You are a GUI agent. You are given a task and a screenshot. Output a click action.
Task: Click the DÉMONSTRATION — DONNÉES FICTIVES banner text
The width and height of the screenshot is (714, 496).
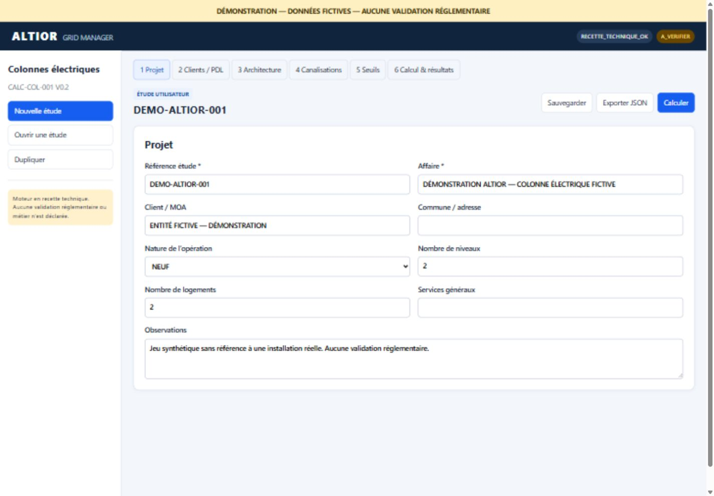click(x=353, y=11)
